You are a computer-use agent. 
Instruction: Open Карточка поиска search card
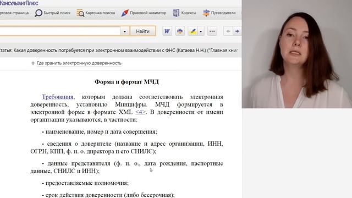click(x=96, y=13)
